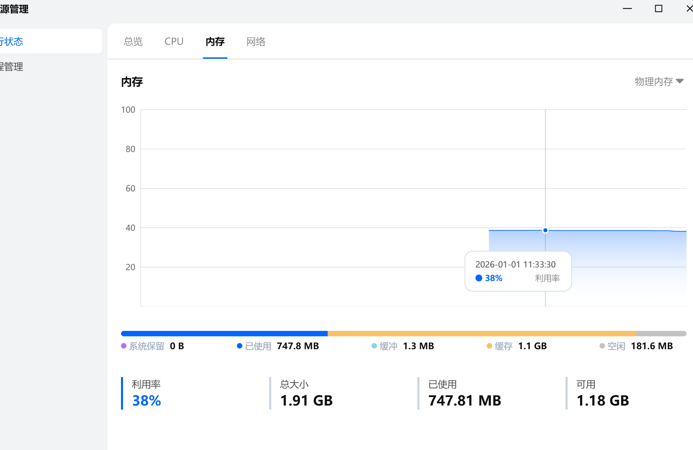
Task: Click the blue data point on the chart
Action: (545, 230)
